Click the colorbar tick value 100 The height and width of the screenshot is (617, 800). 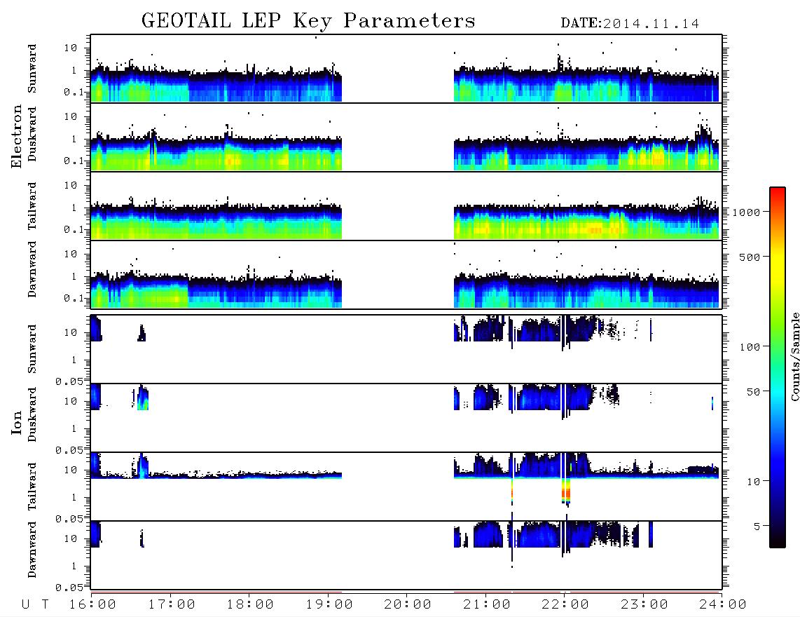pos(750,347)
